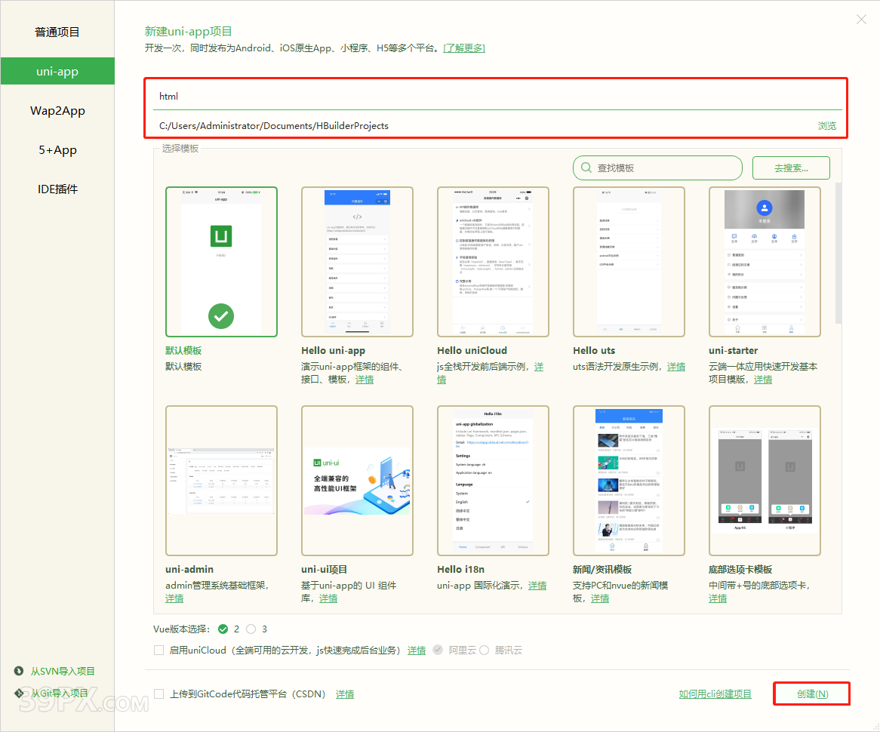Click the 查找模板 search field
880x732 pixels.
point(657,168)
